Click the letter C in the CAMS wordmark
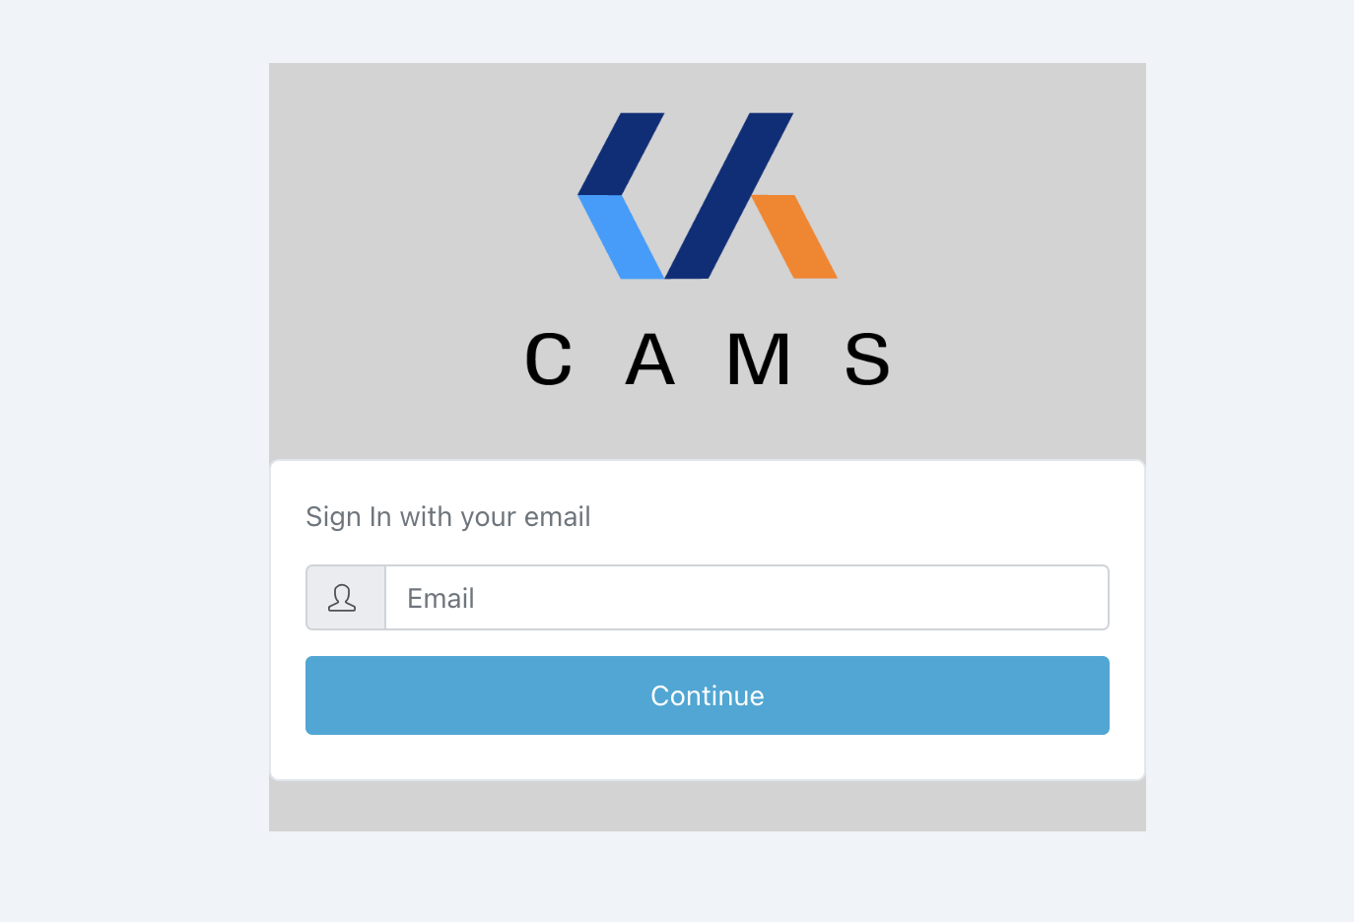The height and width of the screenshot is (922, 1354). pos(549,360)
